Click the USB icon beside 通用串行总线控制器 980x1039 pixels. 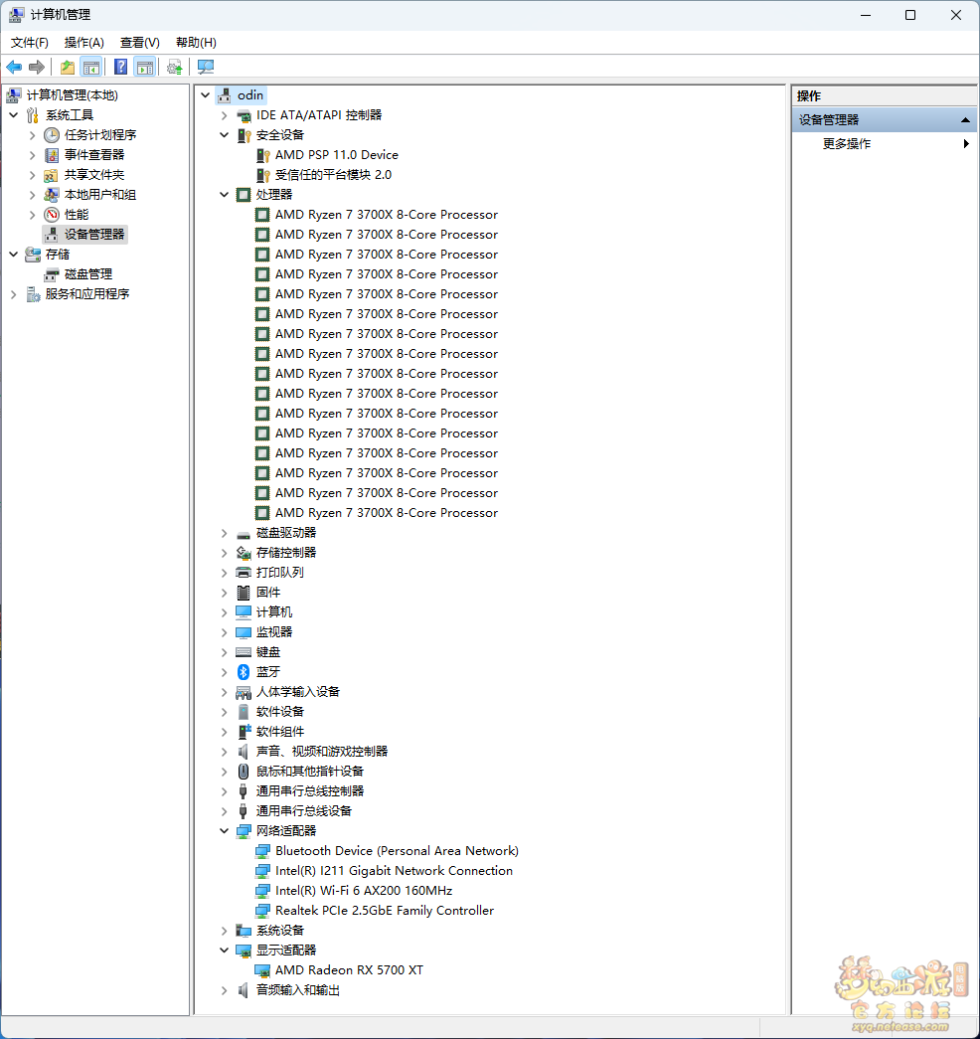click(244, 791)
